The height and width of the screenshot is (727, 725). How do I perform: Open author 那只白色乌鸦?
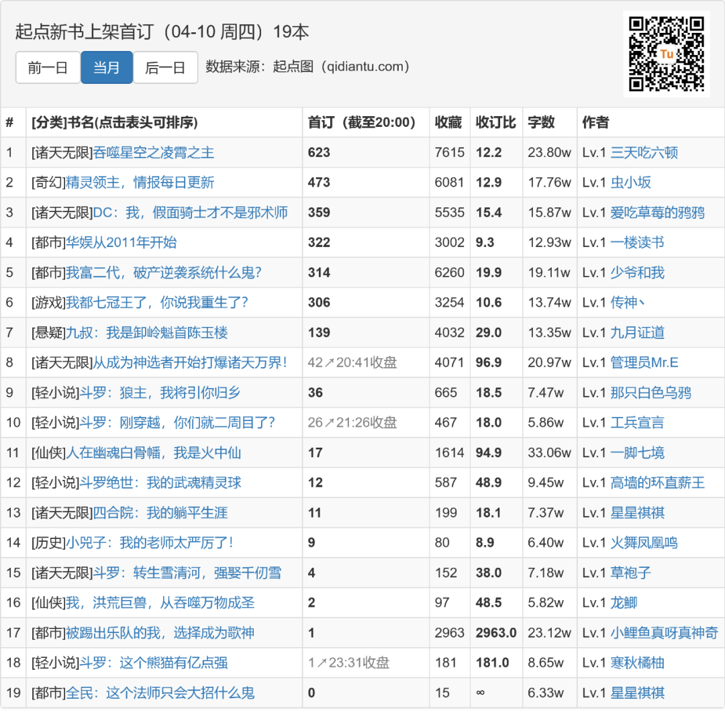tap(650, 393)
